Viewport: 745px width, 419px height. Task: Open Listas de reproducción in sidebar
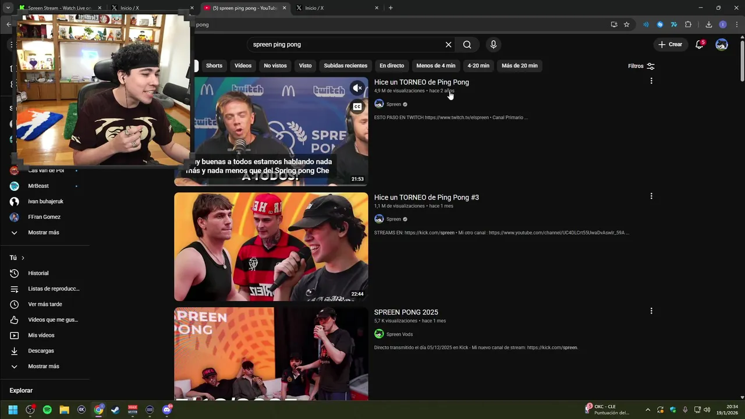[x=54, y=289]
